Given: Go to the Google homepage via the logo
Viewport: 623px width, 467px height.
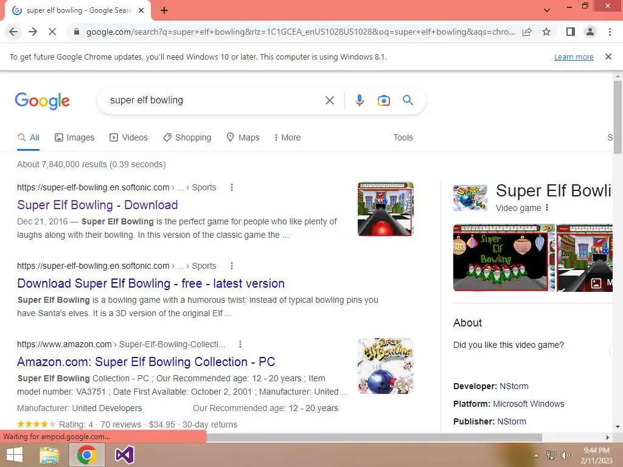Looking at the screenshot, I should point(42,101).
